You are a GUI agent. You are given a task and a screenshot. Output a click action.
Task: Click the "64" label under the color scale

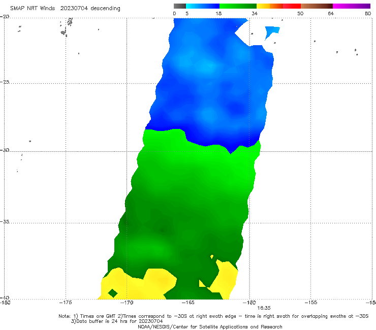click(x=331, y=14)
